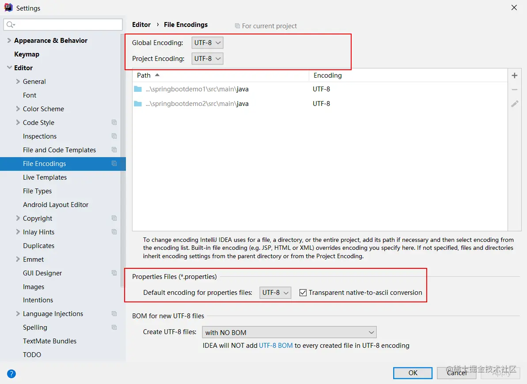This screenshot has width=527, height=384.
Task: Click the settings tree vertical scrollbar
Action: pyautogui.click(x=123, y=161)
